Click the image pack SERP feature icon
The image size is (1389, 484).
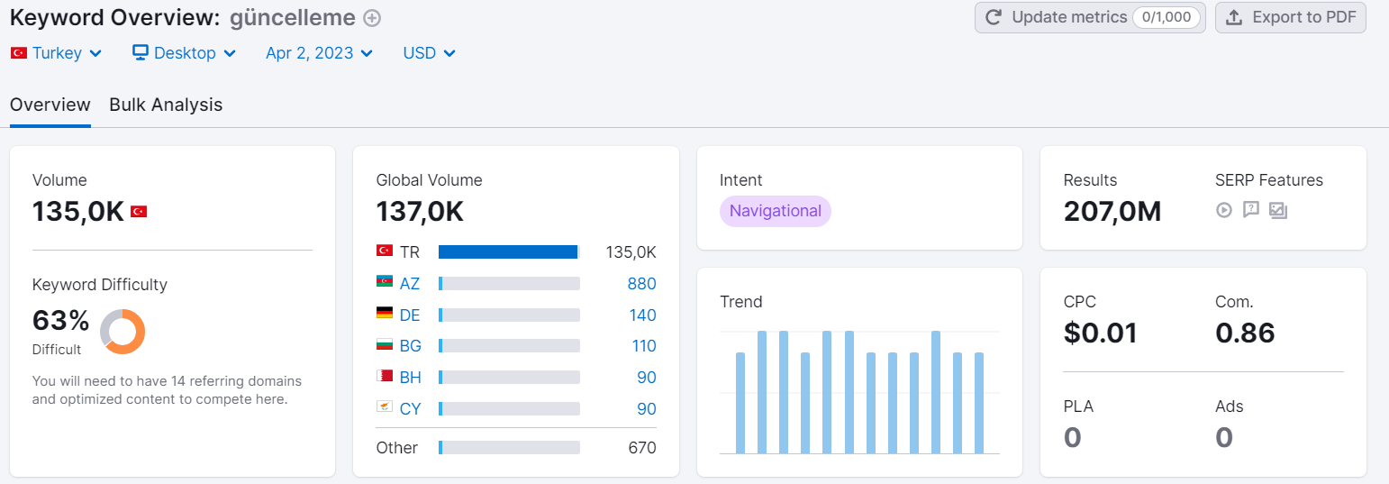1278,210
